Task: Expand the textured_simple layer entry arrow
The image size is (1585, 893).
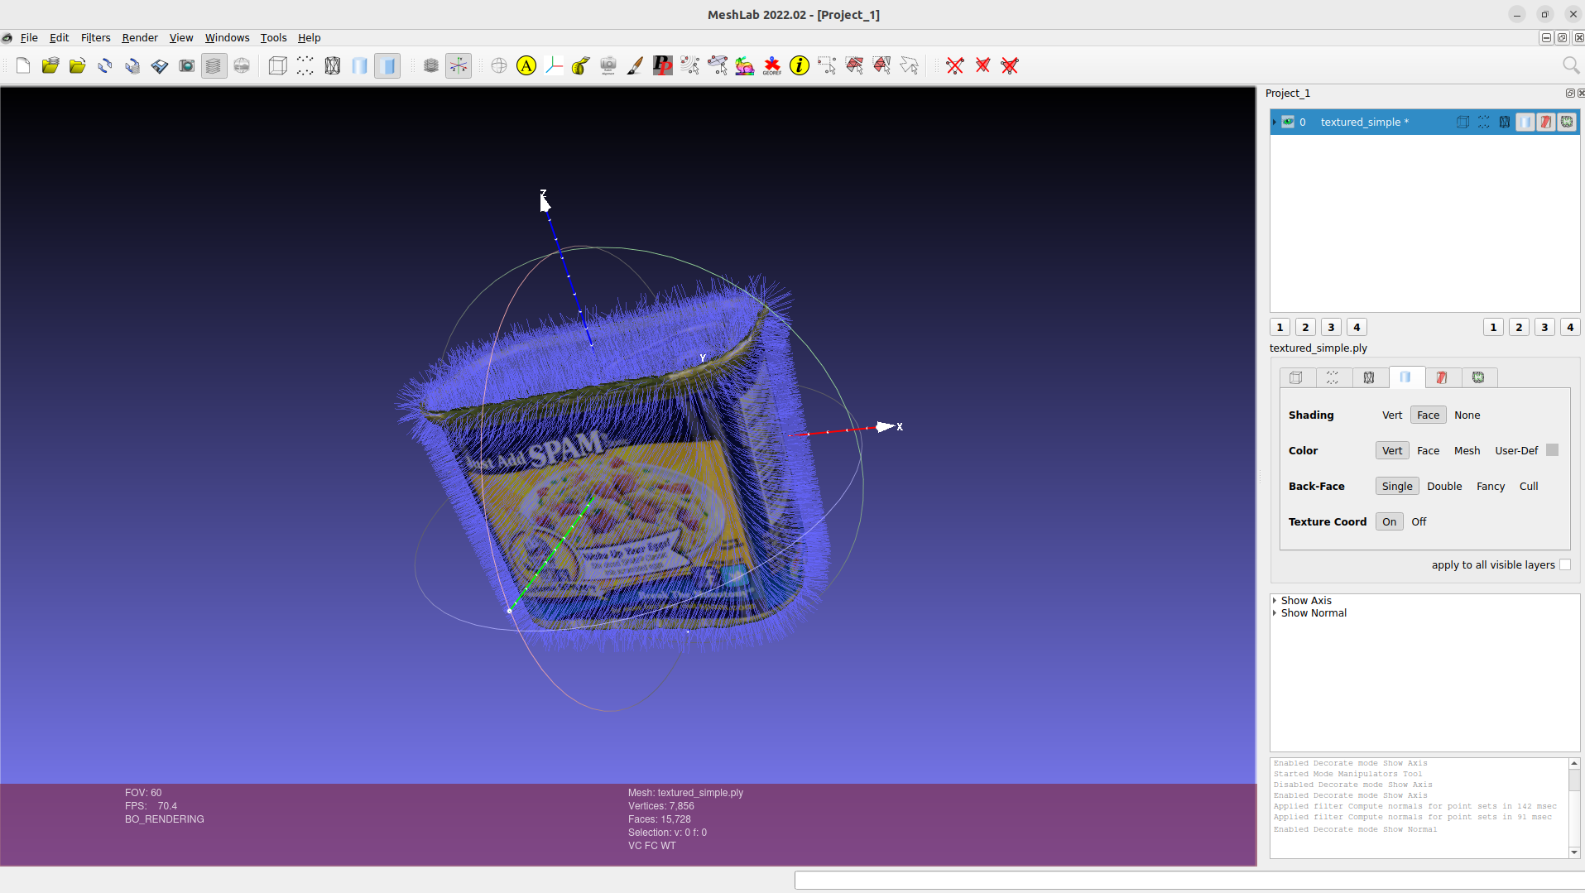Action: click(1274, 122)
